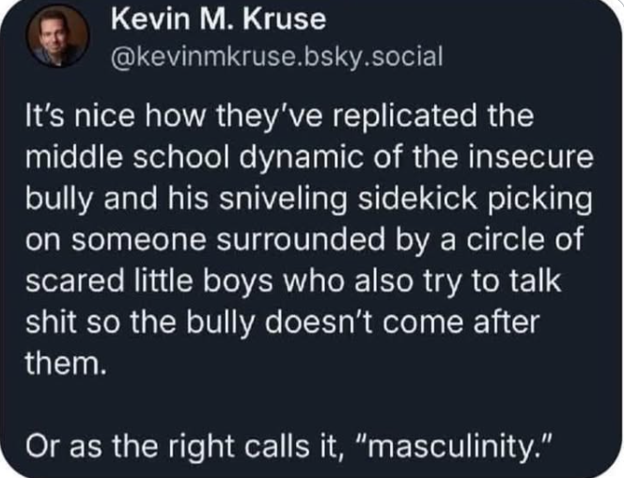Image resolution: width=624 pixels, height=478 pixels.
Task: Click the phrase "scared little boys"
Action: point(149,280)
